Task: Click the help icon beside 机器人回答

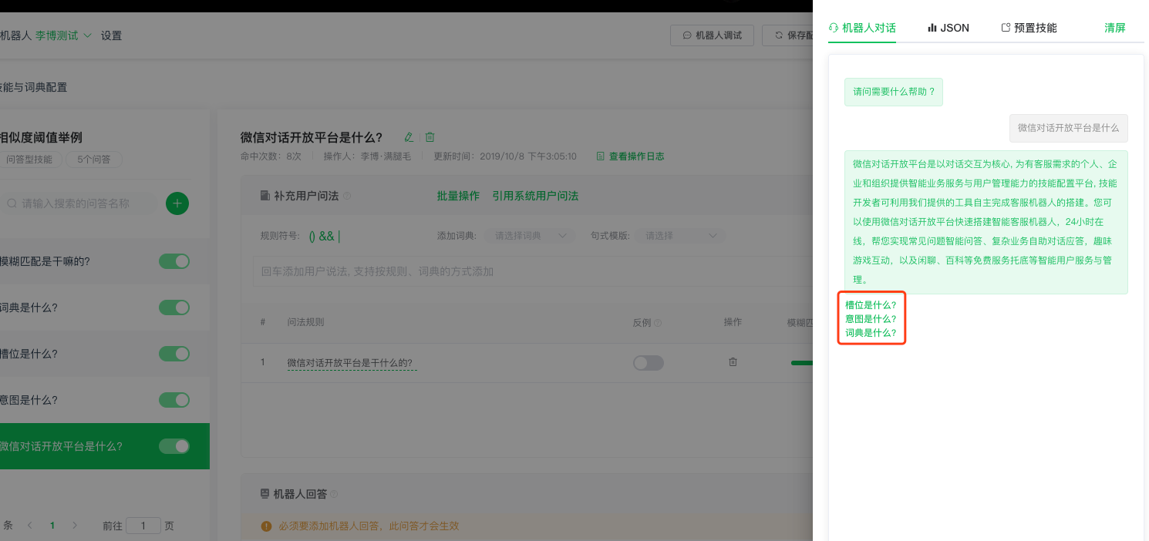Action: [334, 494]
